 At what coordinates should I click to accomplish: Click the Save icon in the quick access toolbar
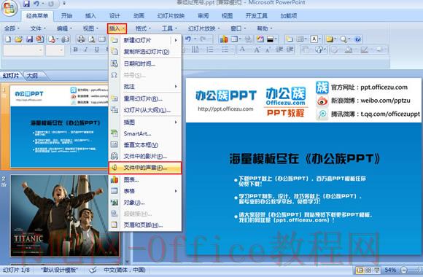[26, 4]
